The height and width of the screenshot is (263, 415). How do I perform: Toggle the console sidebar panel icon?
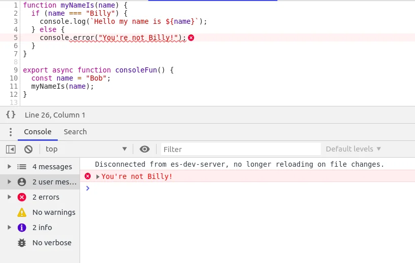(11, 149)
